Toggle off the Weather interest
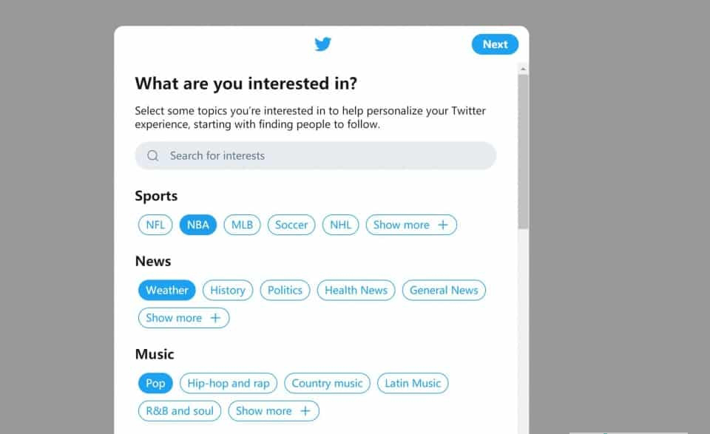 click(x=167, y=290)
